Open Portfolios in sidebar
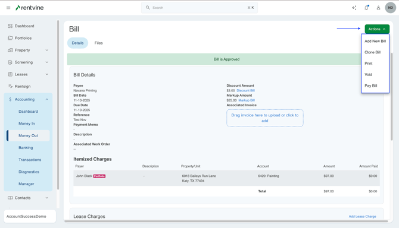 (23, 38)
